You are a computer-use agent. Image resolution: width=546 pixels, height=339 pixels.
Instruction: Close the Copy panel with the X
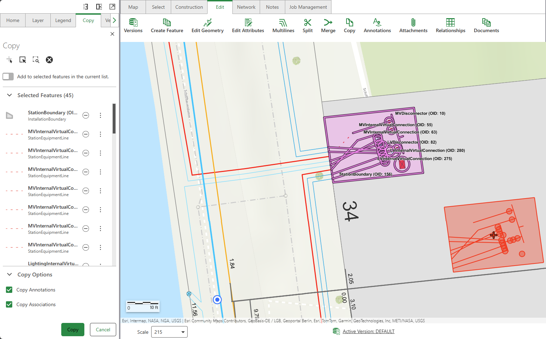[112, 34]
